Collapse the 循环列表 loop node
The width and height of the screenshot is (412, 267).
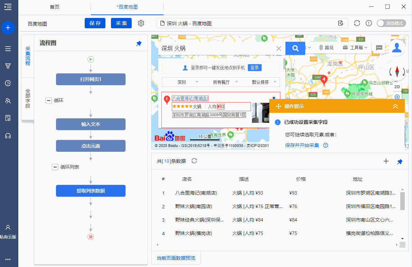pyautogui.click(x=55, y=167)
